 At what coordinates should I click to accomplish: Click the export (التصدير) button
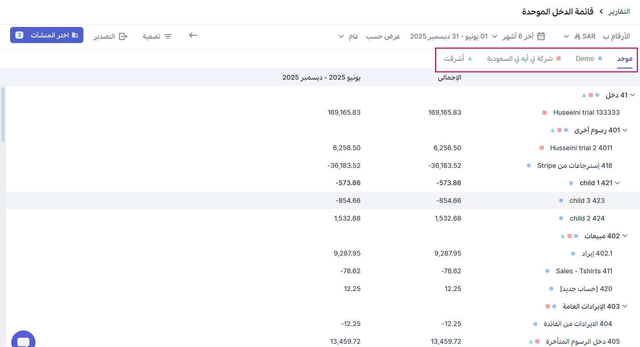pyautogui.click(x=111, y=36)
